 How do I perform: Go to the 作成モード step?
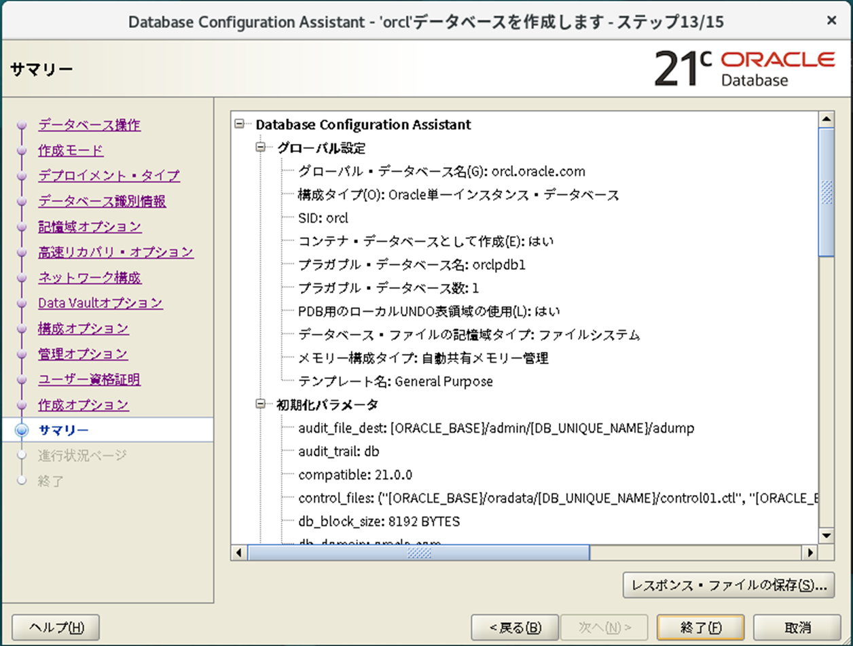(71, 150)
